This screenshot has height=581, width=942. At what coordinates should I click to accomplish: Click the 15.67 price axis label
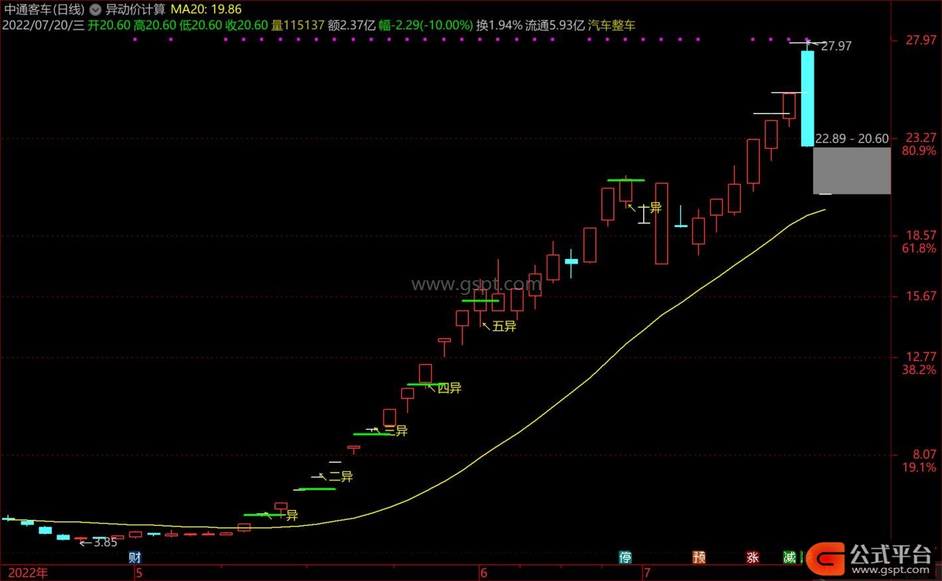[921, 296]
